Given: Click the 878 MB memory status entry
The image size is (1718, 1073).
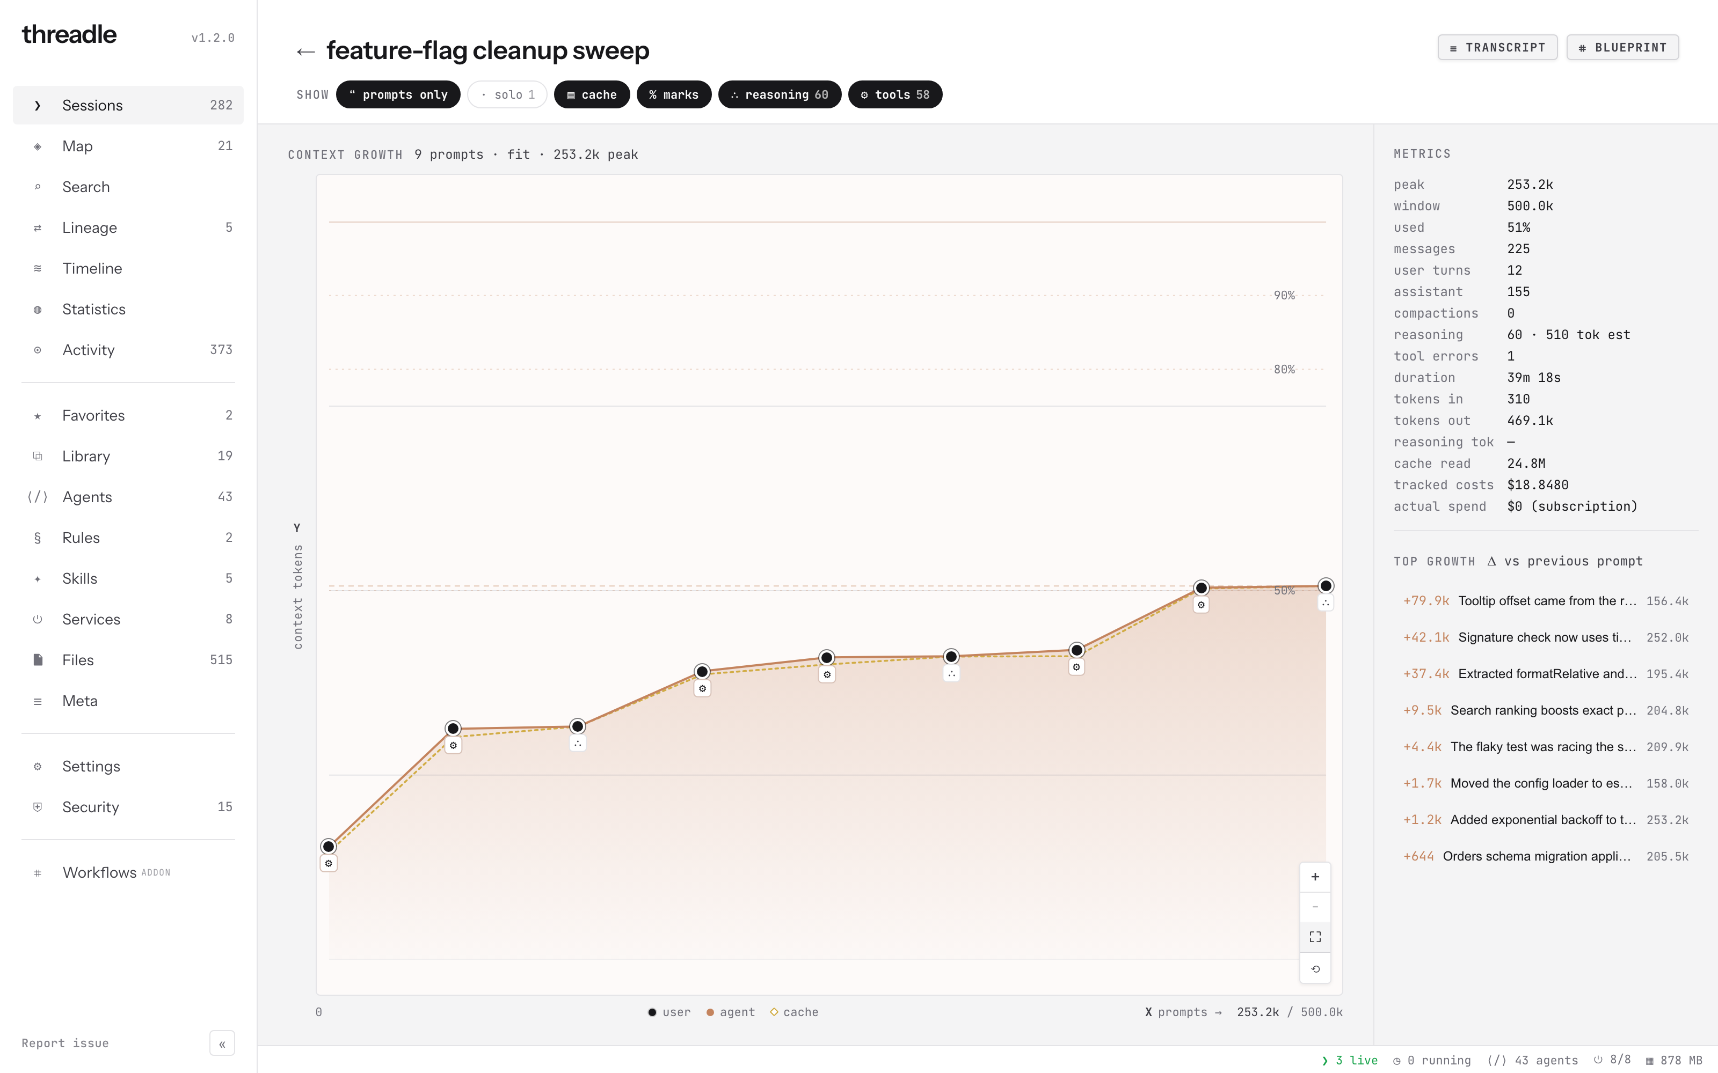Looking at the screenshot, I should pyautogui.click(x=1674, y=1060).
